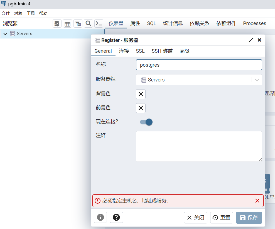The image size is (275, 229).
Task: Maximize the Register dialog with expand icon
Action: (x=251, y=40)
